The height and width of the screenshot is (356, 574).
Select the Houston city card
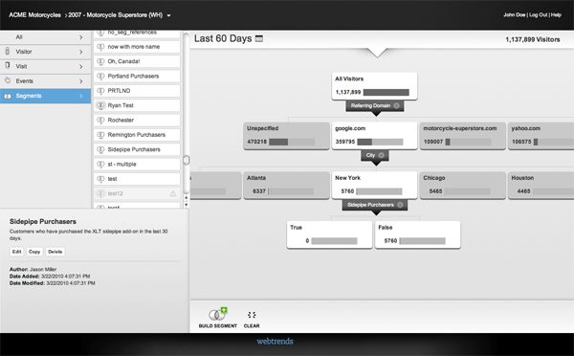coord(541,186)
